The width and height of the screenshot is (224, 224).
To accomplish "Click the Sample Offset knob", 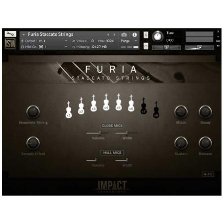I will (33, 143).
